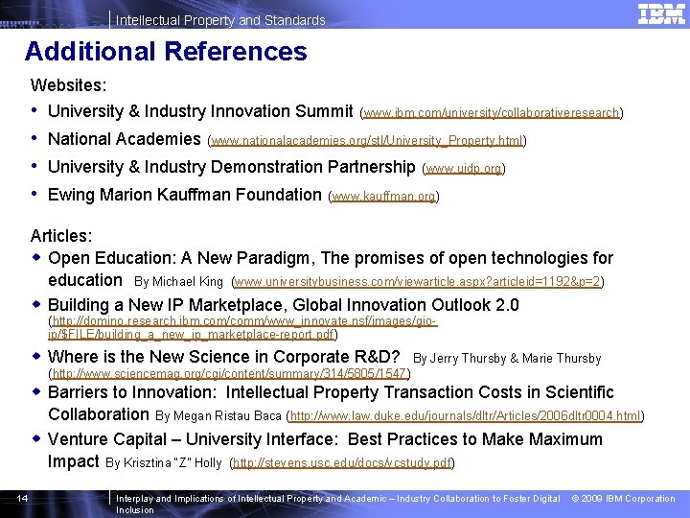
Task: Click 'By Krisztina "Z" Holly' author text
Action: point(164,463)
